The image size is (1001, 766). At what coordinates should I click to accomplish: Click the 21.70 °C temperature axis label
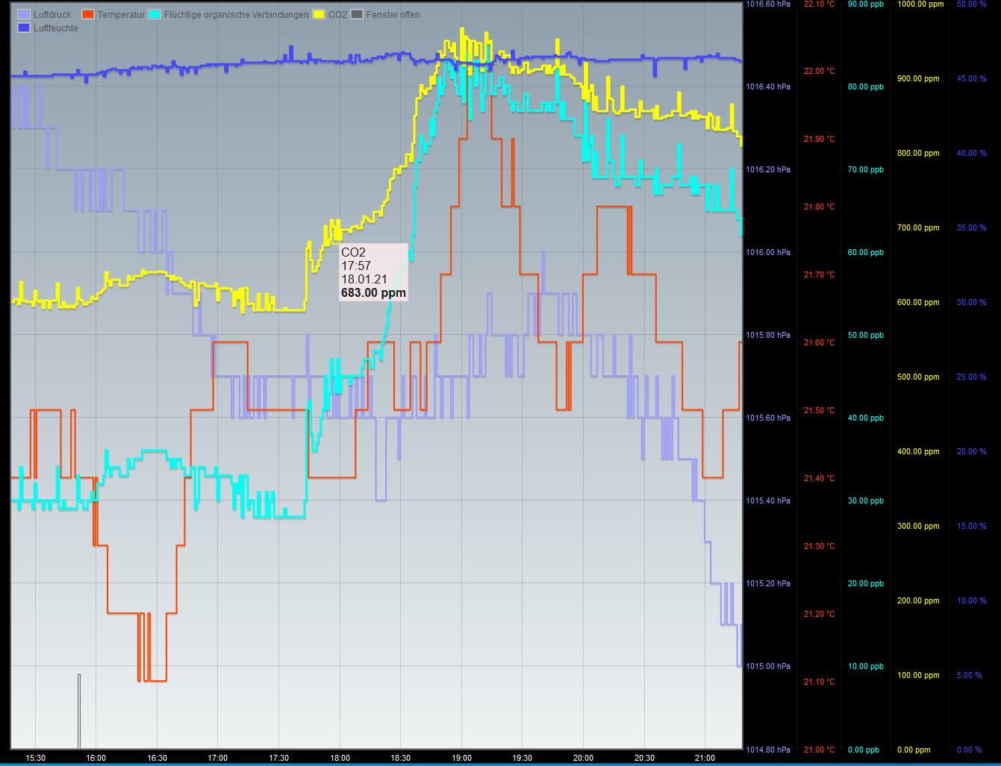819,274
